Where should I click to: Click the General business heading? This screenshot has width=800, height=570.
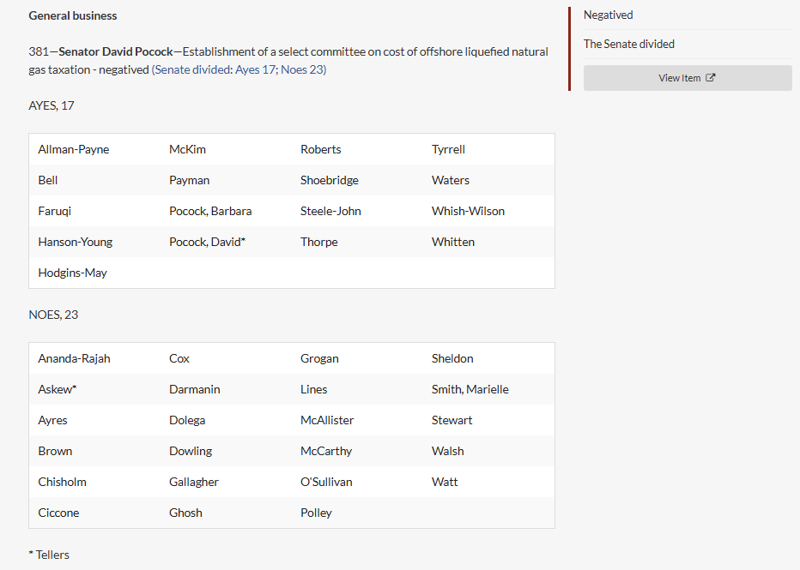(x=73, y=15)
